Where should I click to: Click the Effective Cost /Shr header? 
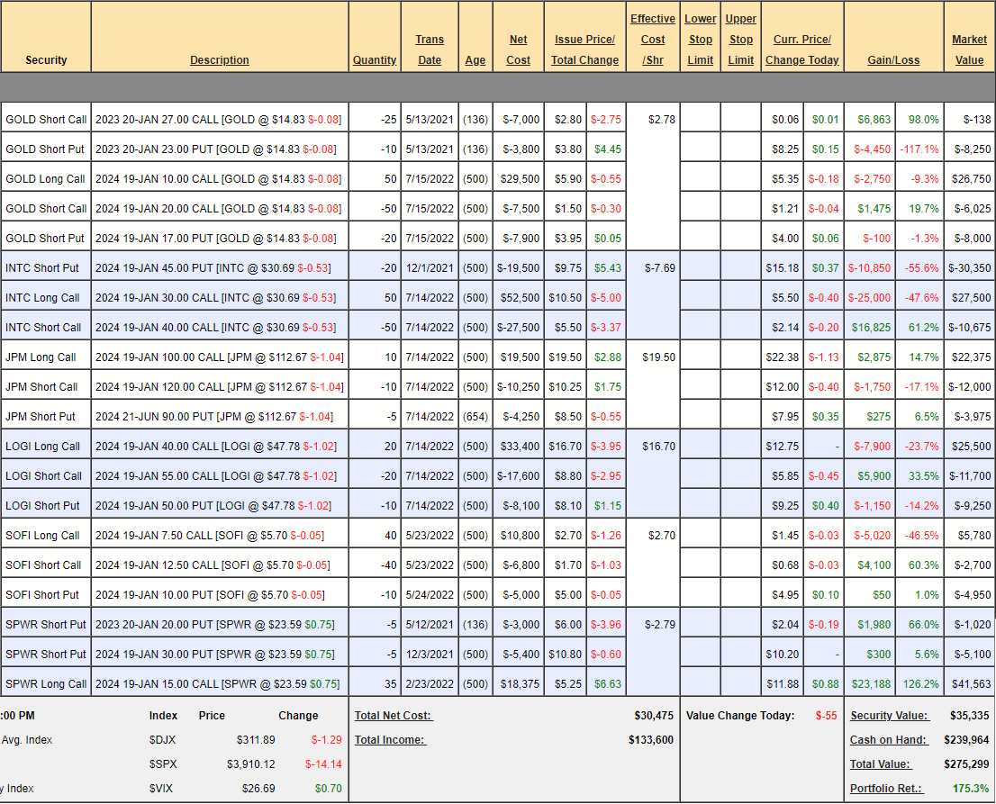point(653,40)
